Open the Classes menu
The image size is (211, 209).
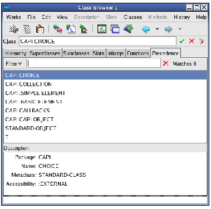(133, 17)
